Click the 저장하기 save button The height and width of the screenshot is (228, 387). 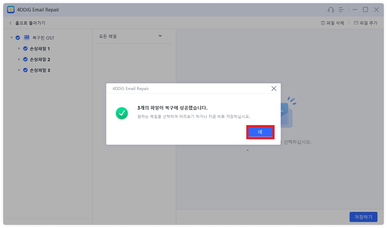(363, 217)
